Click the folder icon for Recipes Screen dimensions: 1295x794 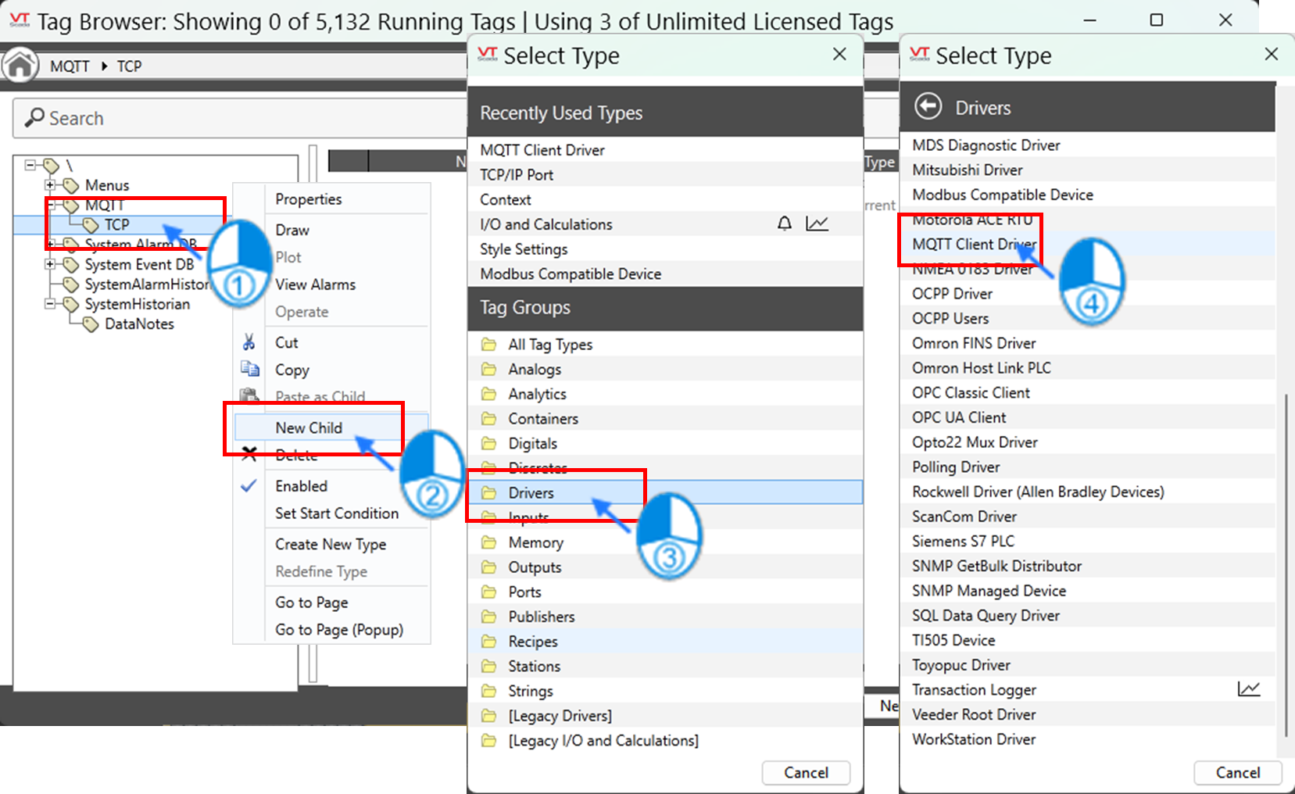pyautogui.click(x=489, y=642)
